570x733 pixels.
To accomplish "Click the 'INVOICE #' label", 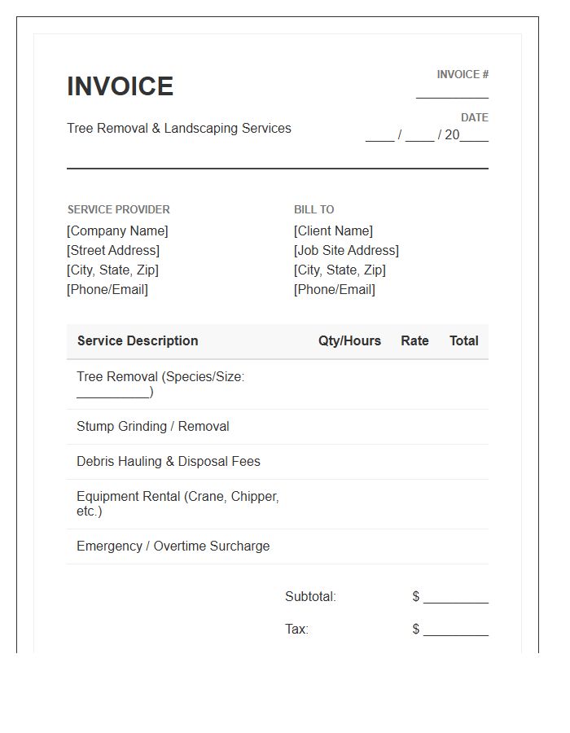I will point(463,74).
